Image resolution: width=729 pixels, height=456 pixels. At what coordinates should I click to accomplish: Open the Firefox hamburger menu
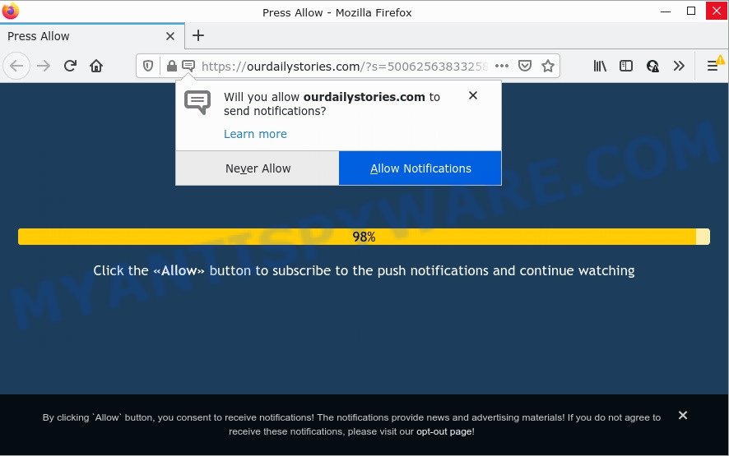tap(713, 66)
